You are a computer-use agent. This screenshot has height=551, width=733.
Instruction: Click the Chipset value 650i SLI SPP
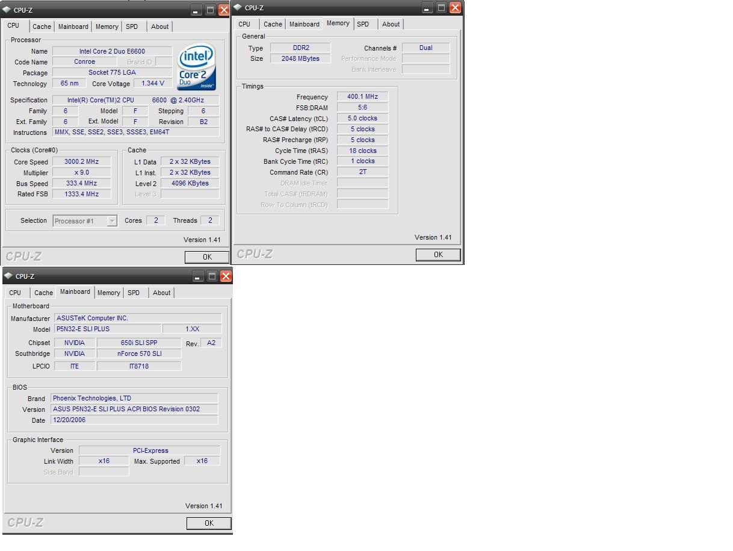(x=139, y=343)
